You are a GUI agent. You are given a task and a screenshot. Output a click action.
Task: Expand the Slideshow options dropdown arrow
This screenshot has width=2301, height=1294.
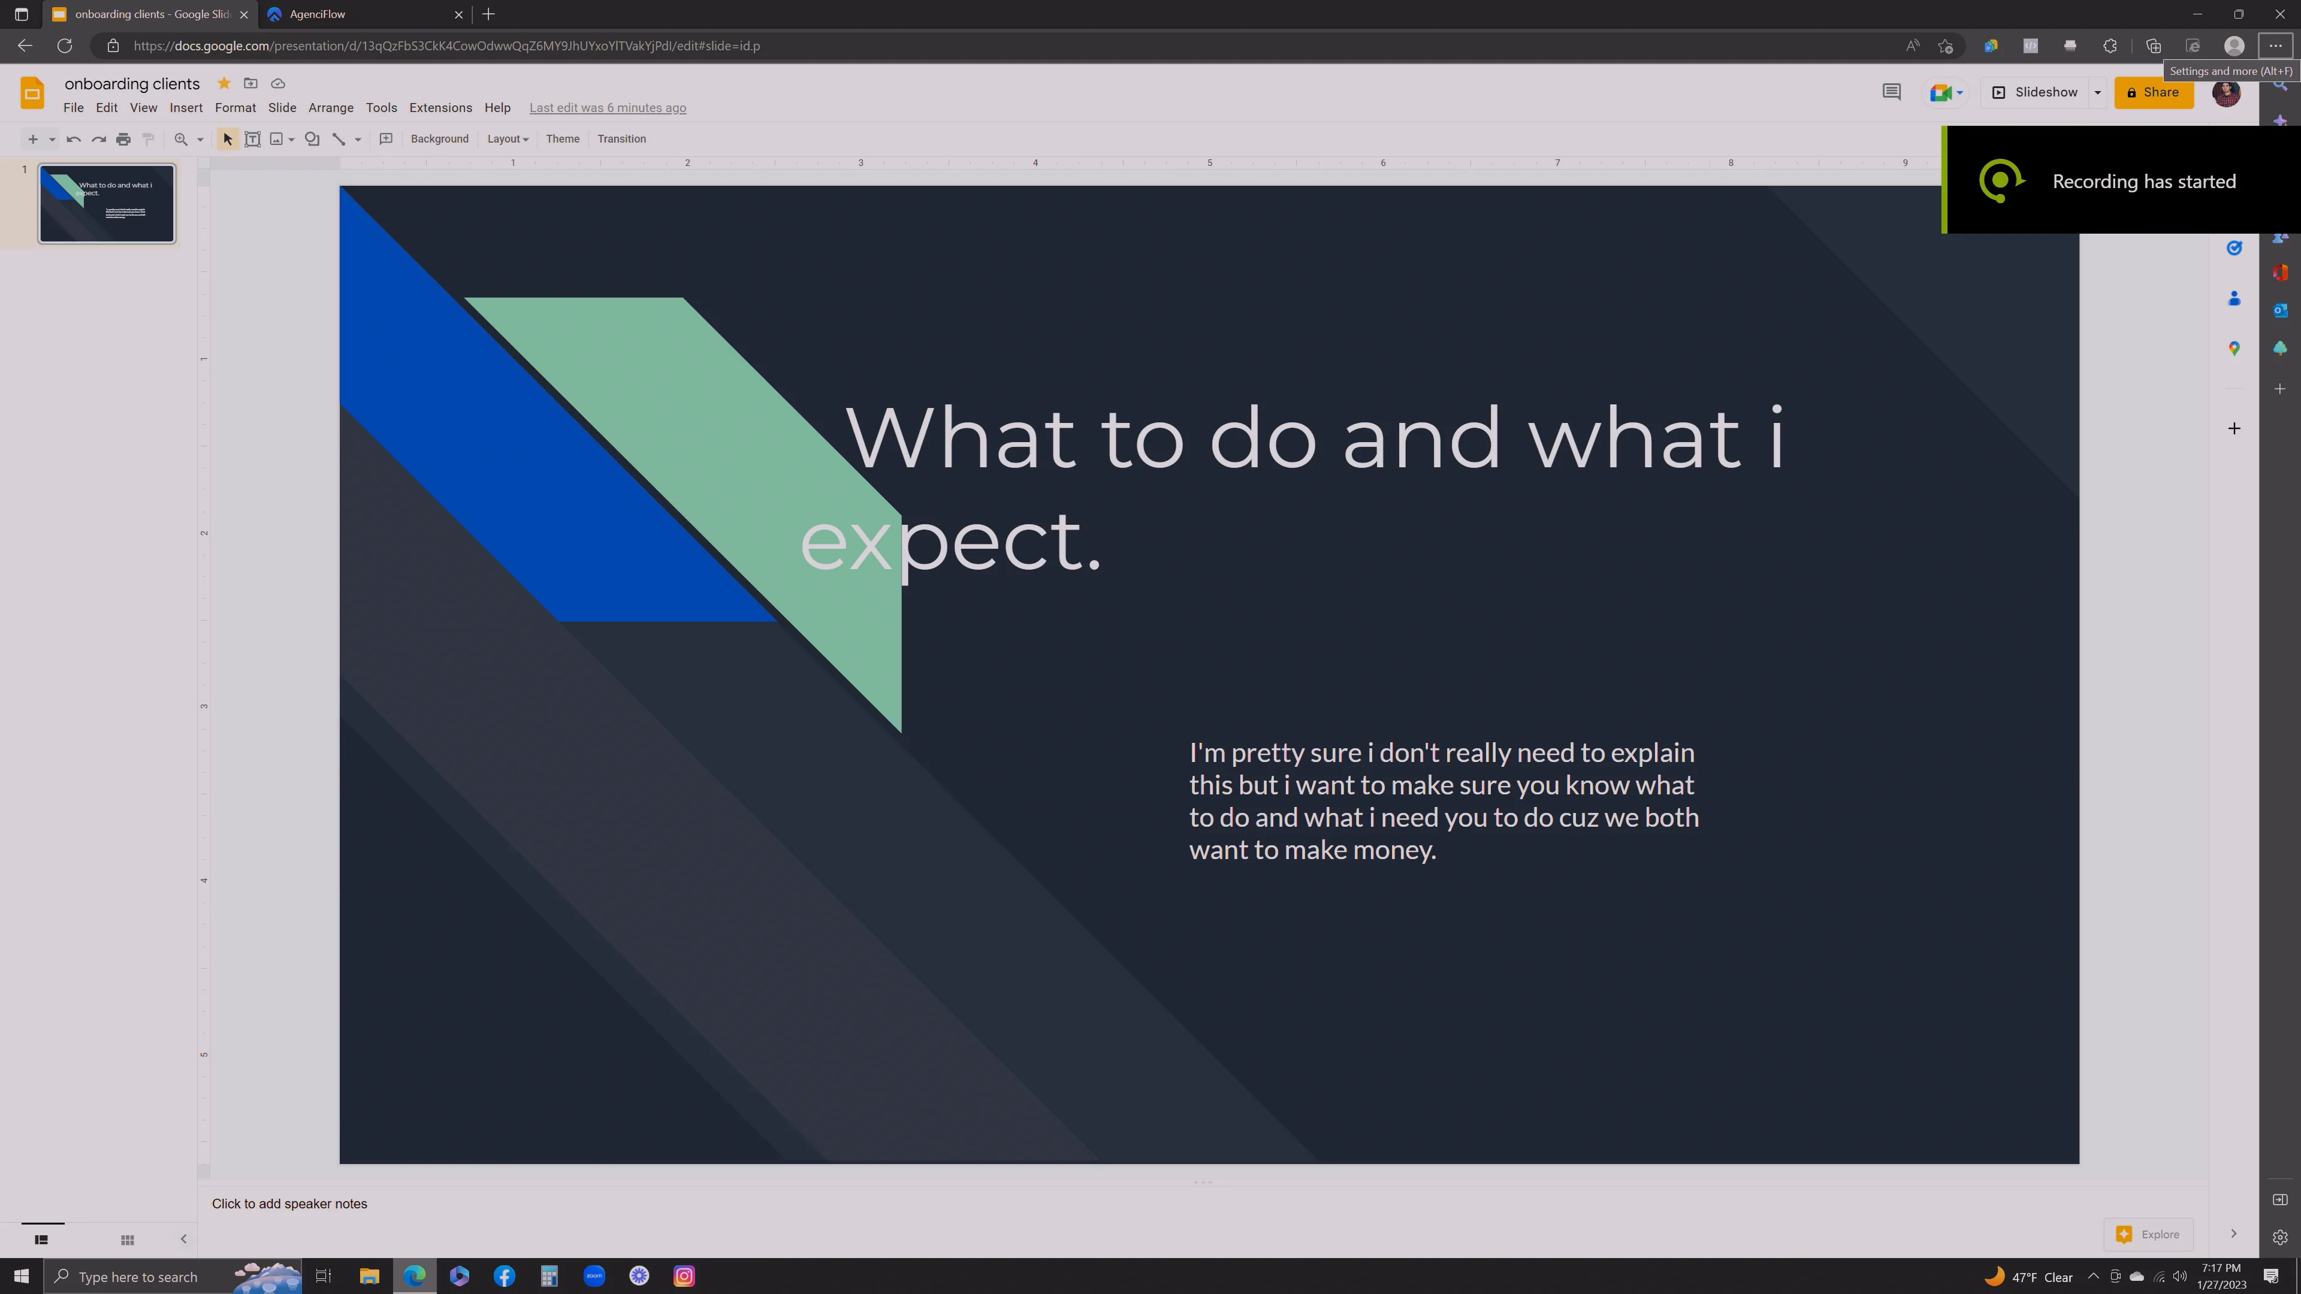pos(2097,92)
